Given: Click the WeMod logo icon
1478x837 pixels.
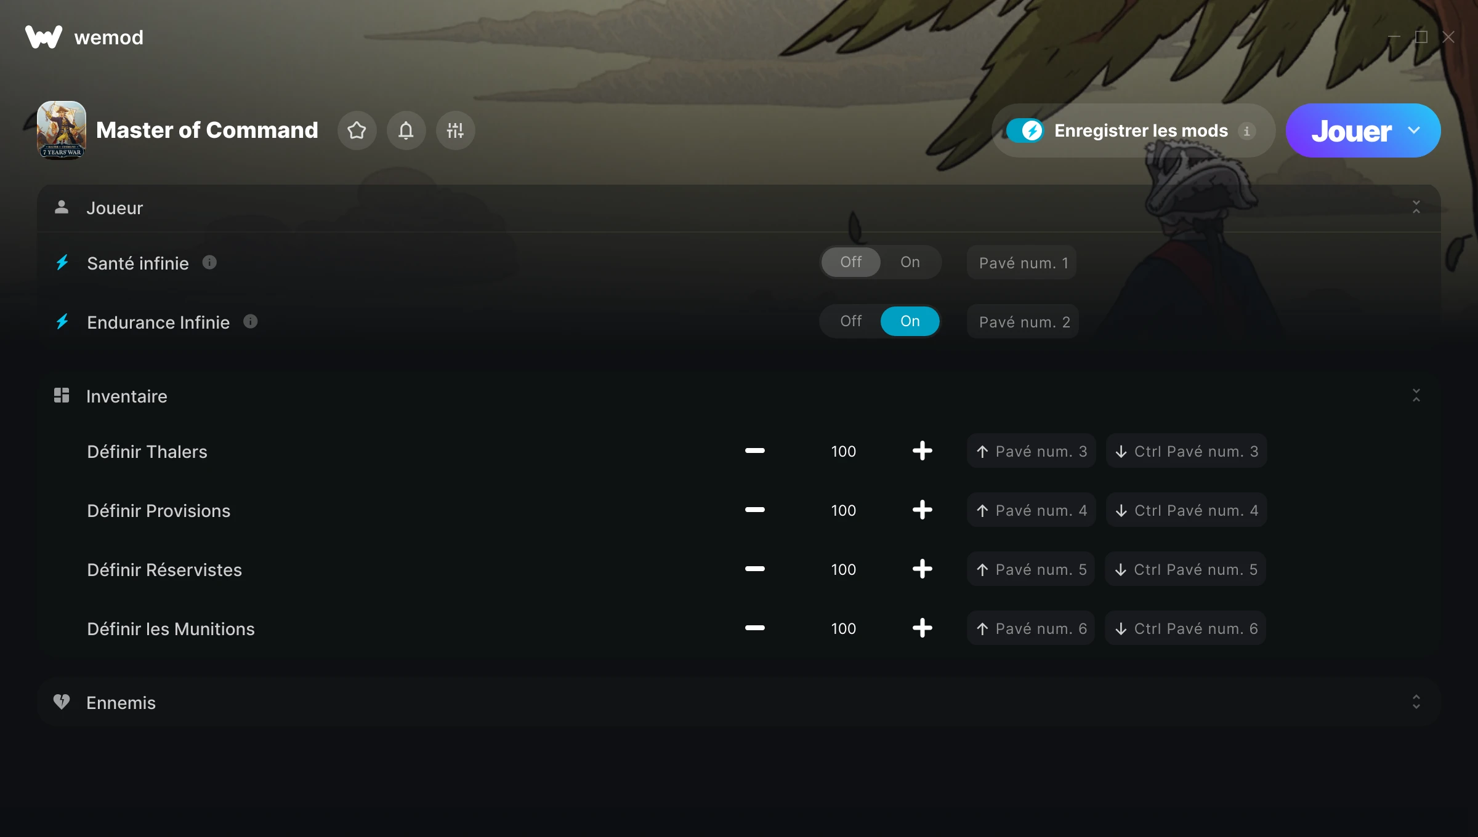Looking at the screenshot, I should [x=44, y=37].
